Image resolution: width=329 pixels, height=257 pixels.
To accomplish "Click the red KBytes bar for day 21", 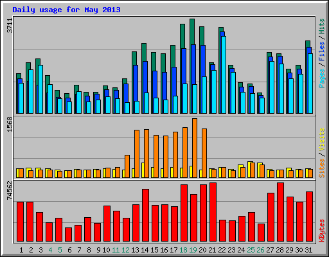I will 213,212.
